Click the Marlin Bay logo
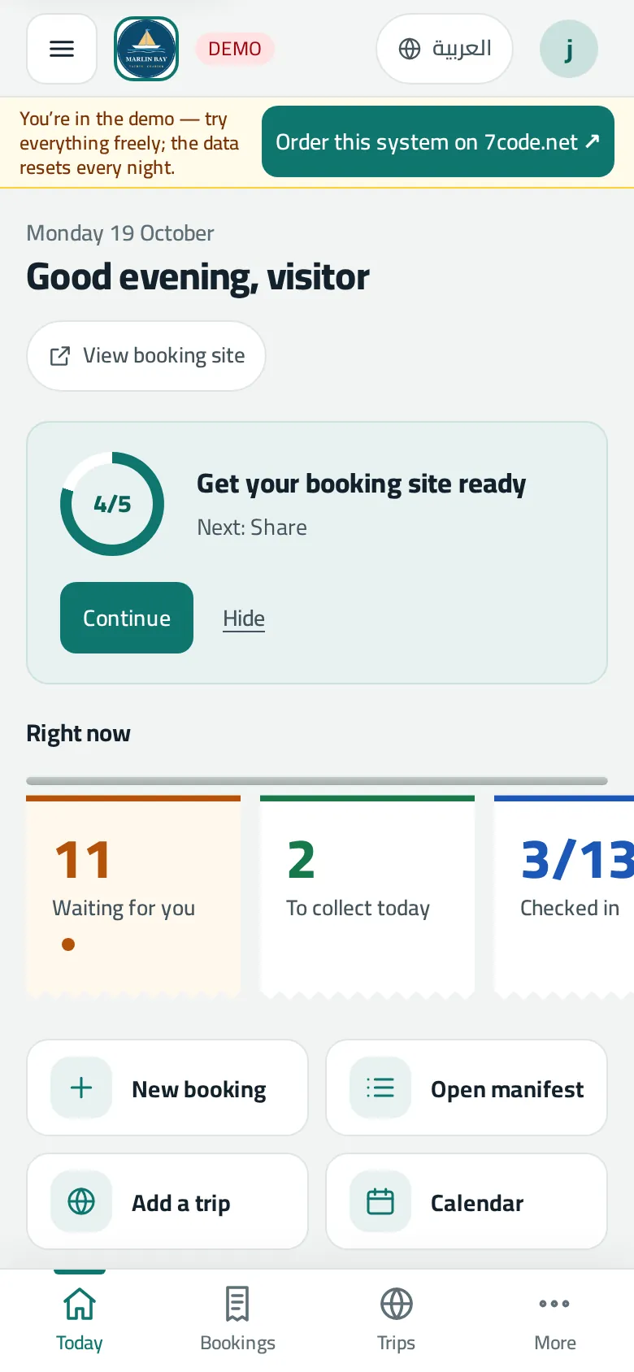This screenshot has height=1372, width=634. (146, 49)
